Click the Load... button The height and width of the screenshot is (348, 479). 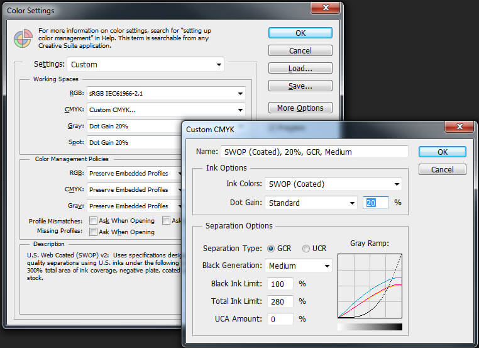(299, 68)
